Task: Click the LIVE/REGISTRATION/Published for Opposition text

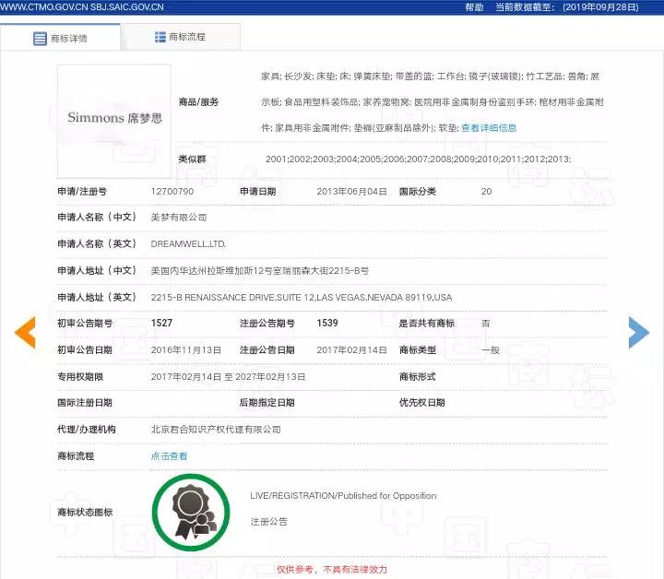Action: (x=343, y=496)
